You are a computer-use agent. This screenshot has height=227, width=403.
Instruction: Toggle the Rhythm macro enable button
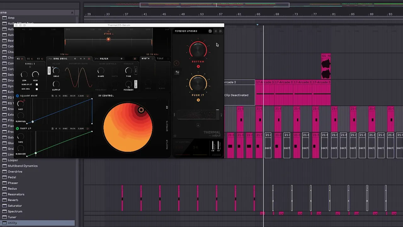pos(198,67)
